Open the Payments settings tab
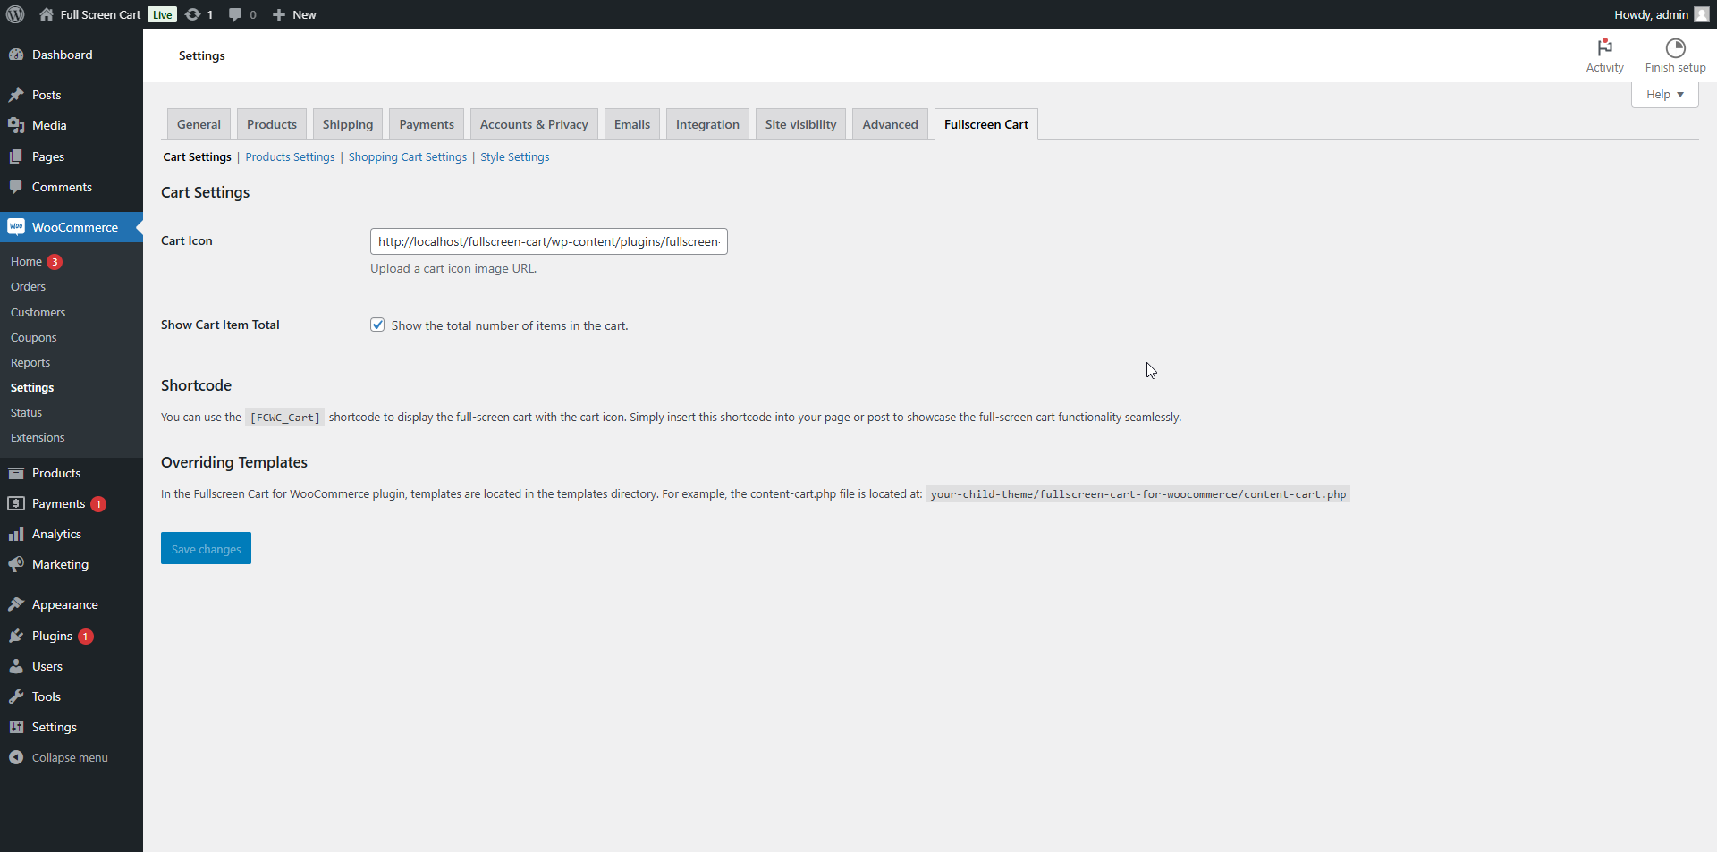Viewport: 1717px width, 852px height. [427, 124]
